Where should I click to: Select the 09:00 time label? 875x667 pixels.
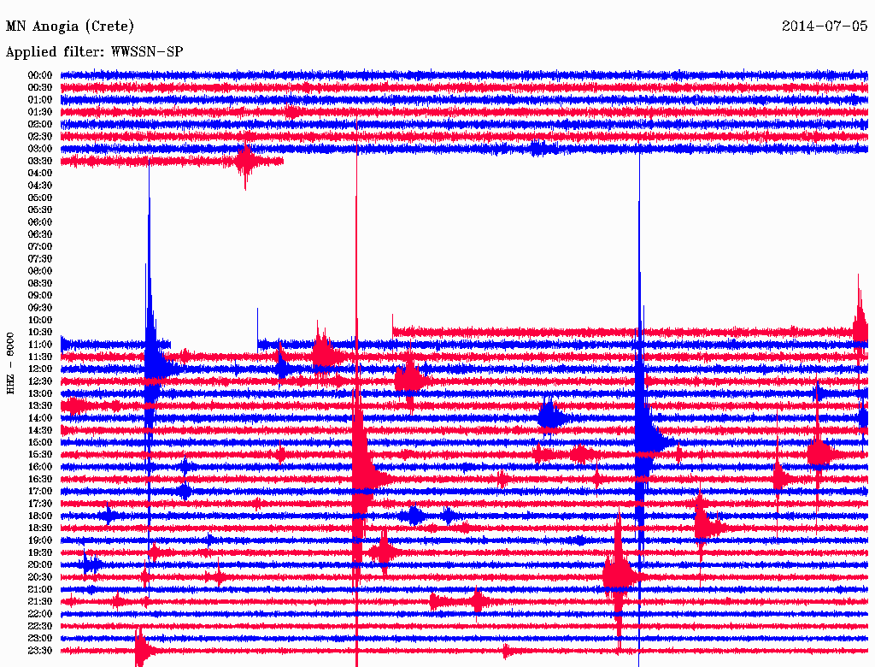[39, 296]
